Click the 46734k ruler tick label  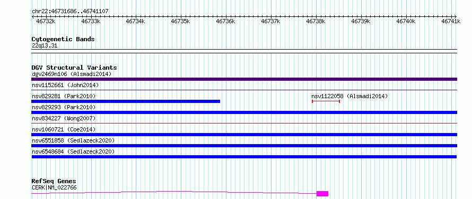136,21
